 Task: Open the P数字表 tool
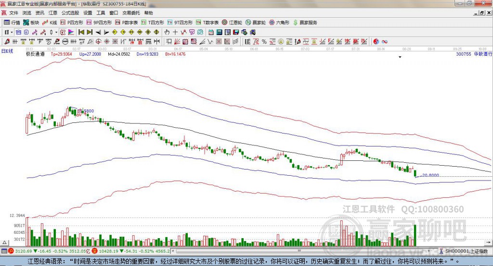click(x=127, y=23)
